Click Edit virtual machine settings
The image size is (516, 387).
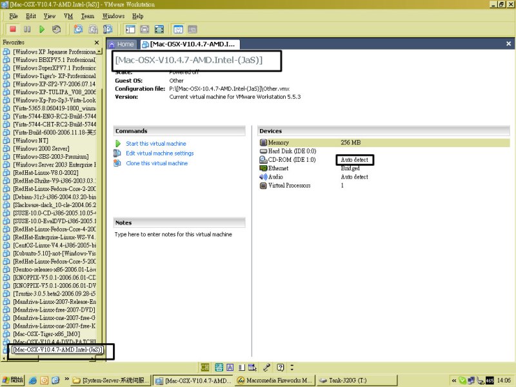click(159, 154)
